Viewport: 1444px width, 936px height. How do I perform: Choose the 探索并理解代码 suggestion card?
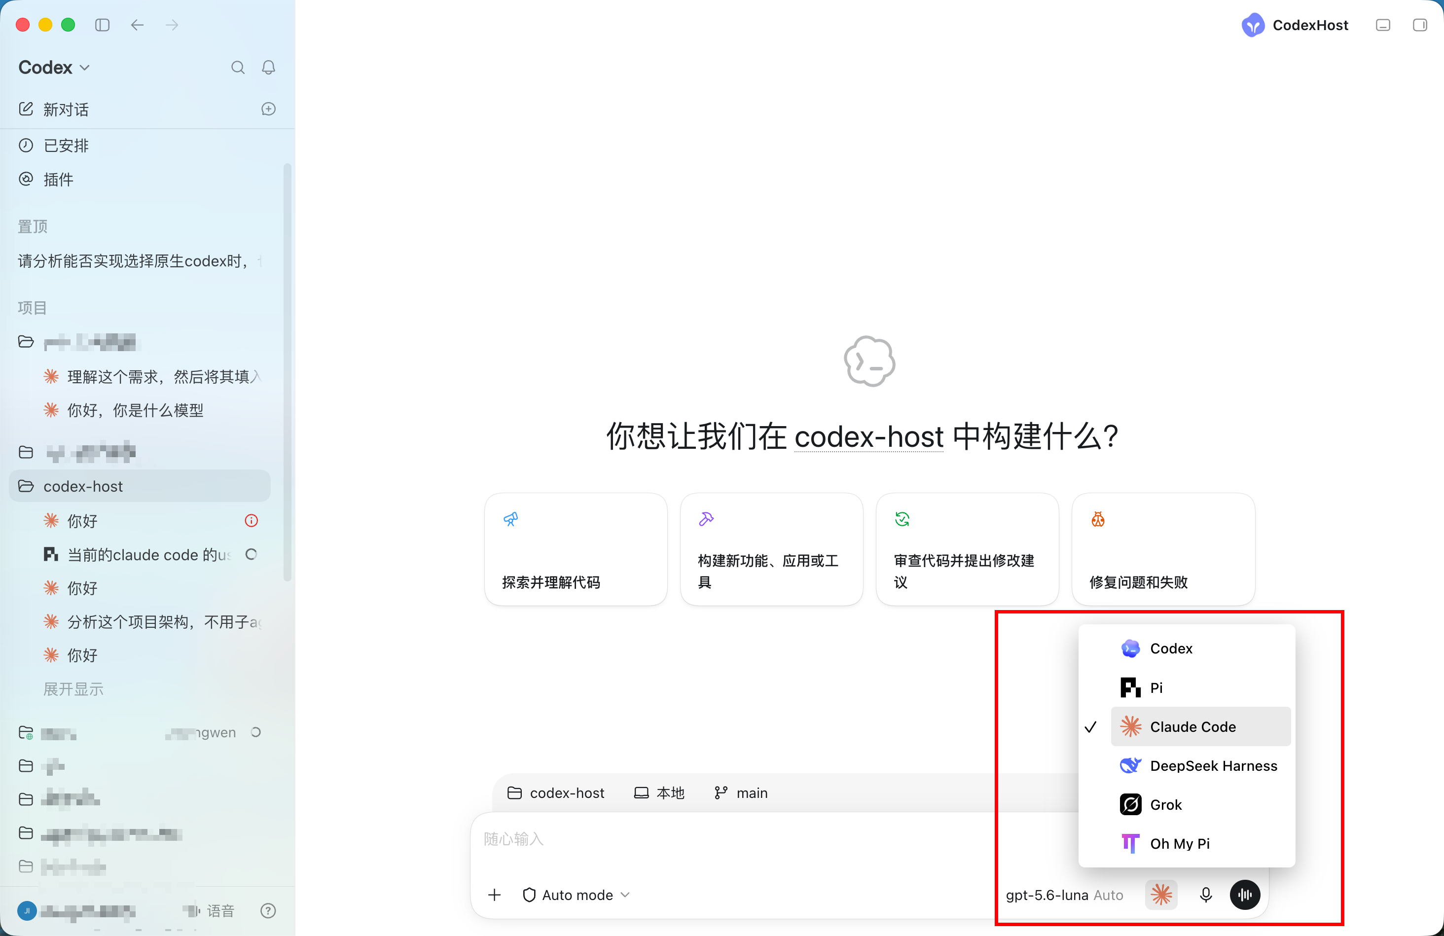(576, 549)
